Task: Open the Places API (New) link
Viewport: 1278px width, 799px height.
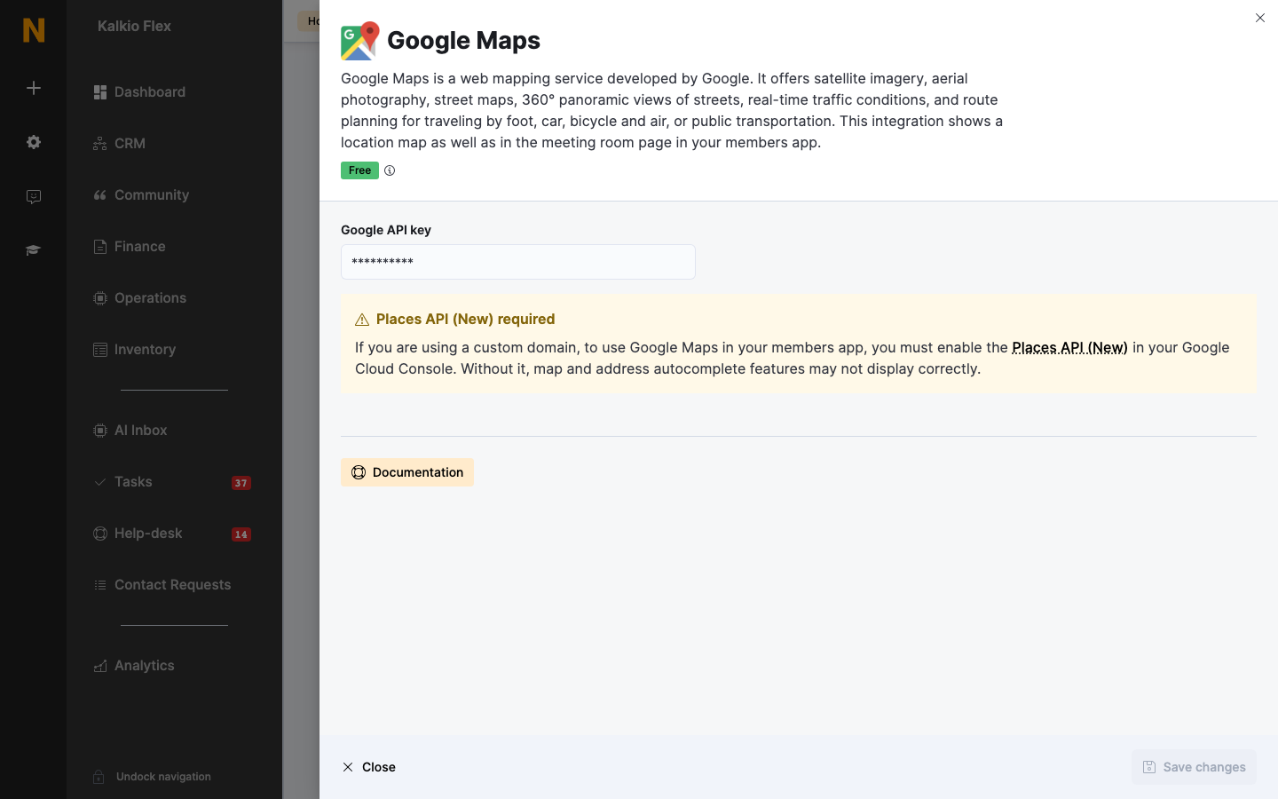Action: click(x=1069, y=347)
